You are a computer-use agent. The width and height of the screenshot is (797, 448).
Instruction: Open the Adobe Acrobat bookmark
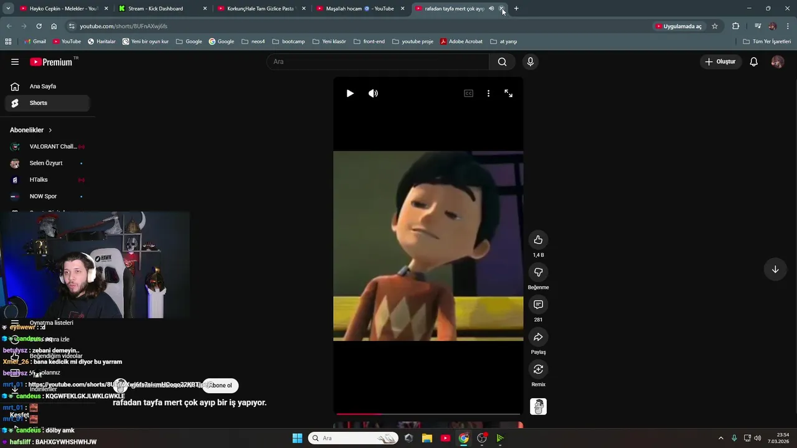click(x=461, y=42)
